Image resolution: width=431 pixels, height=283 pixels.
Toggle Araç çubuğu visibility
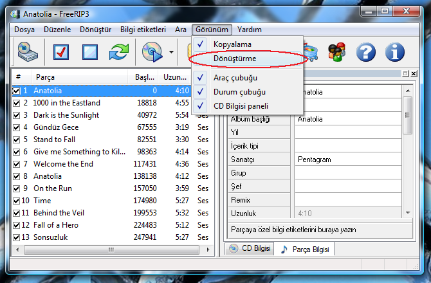point(248,78)
